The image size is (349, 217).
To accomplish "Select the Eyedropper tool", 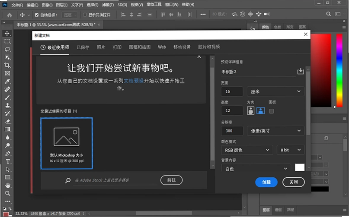I will (7, 81).
